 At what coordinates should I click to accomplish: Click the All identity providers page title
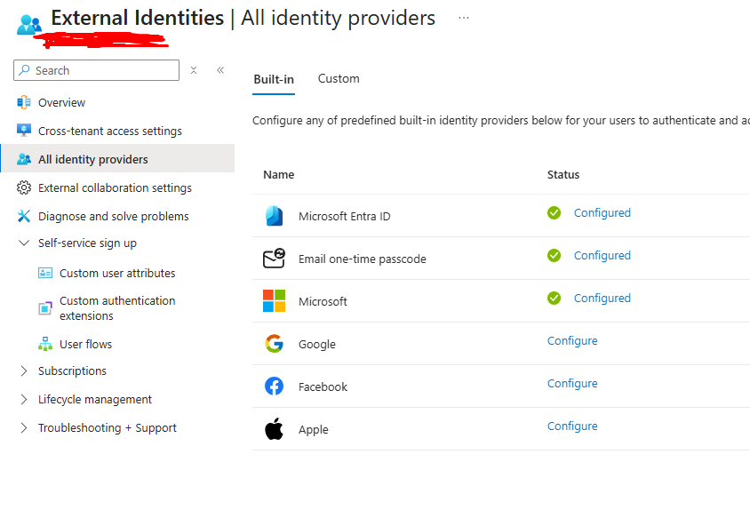click(x=339, y=18)
